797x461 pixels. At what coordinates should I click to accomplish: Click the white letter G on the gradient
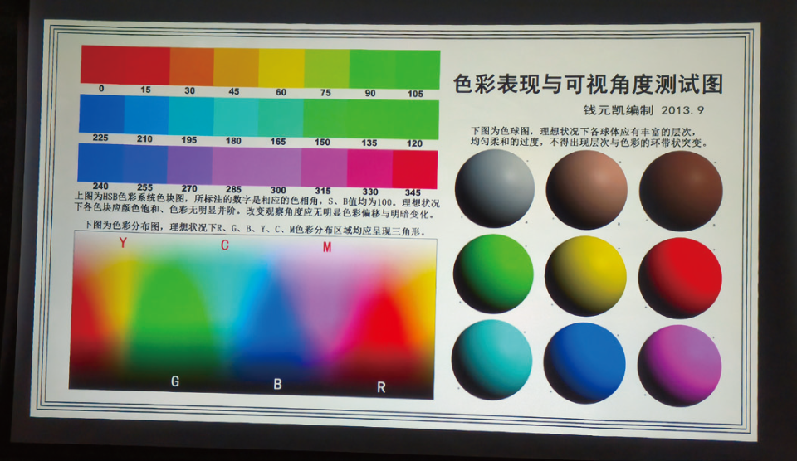pos(175,381)
